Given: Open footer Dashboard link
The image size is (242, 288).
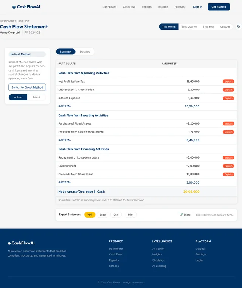Looking at the screenshot, I should (116, 249).
